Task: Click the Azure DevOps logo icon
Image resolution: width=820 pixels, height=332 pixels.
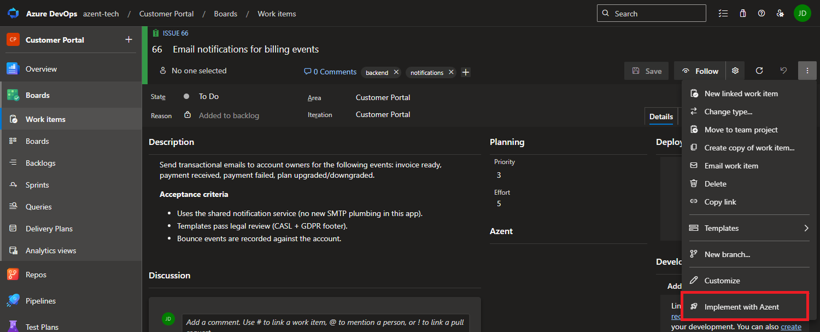Action: click(x=13, y=13)
